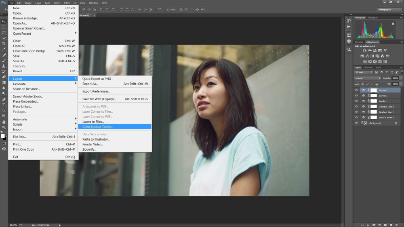Hide the Curves 2 layer

(356, 90)
